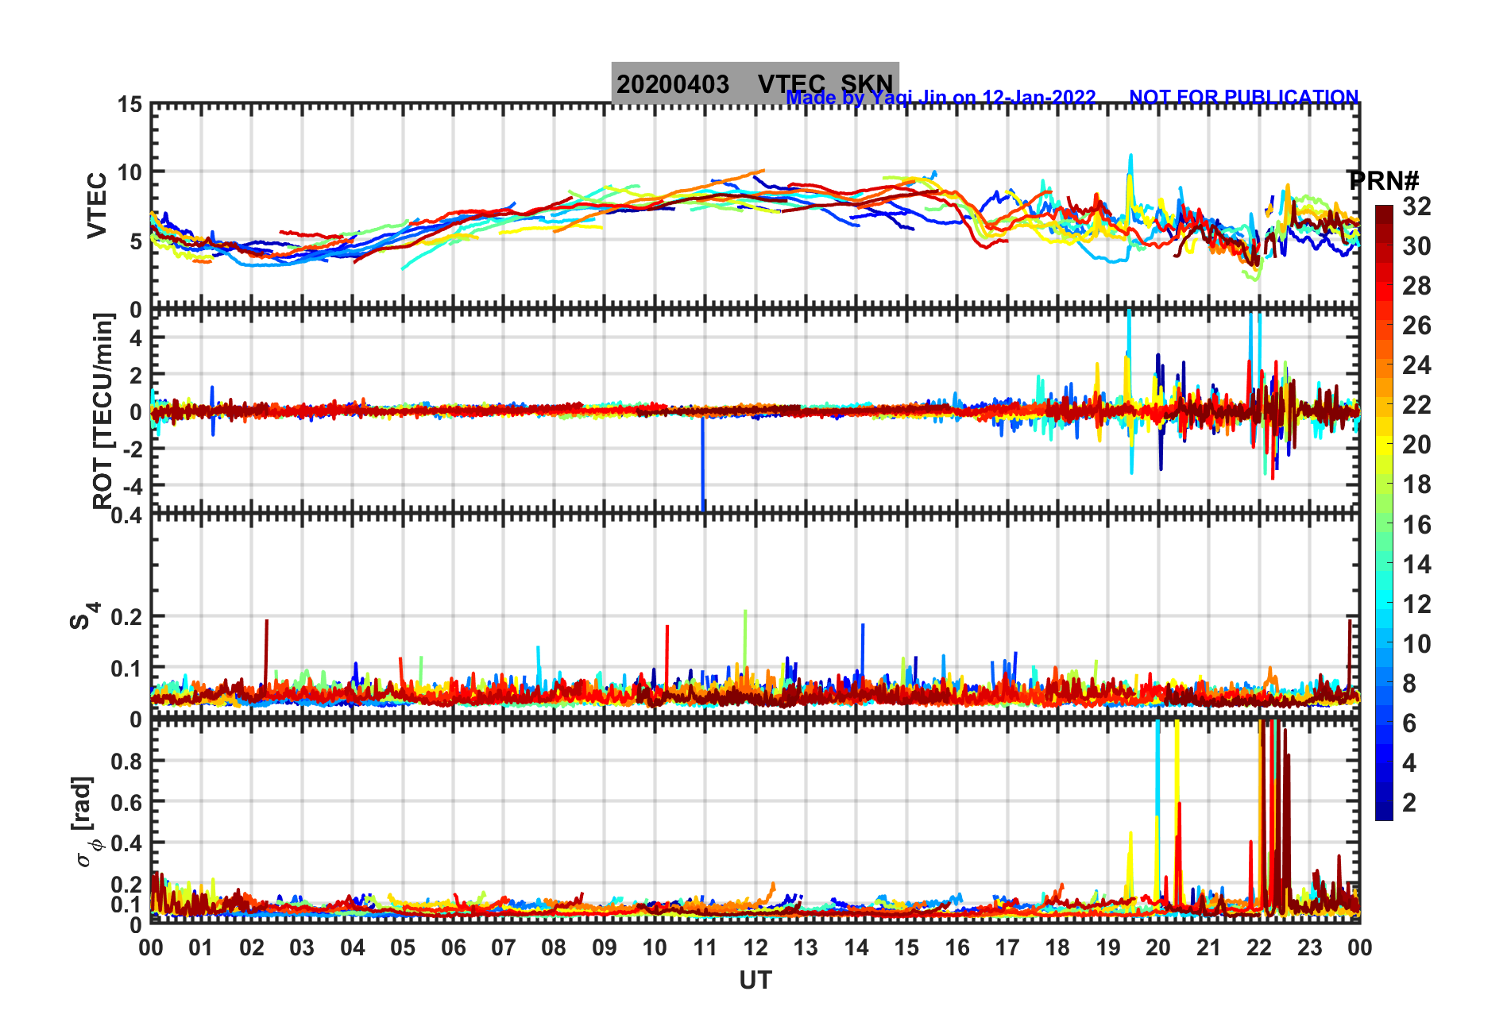The image size is (1511, 1026).
Task: Click the x-axis tick label '07'
Action: tap(504, 947)
